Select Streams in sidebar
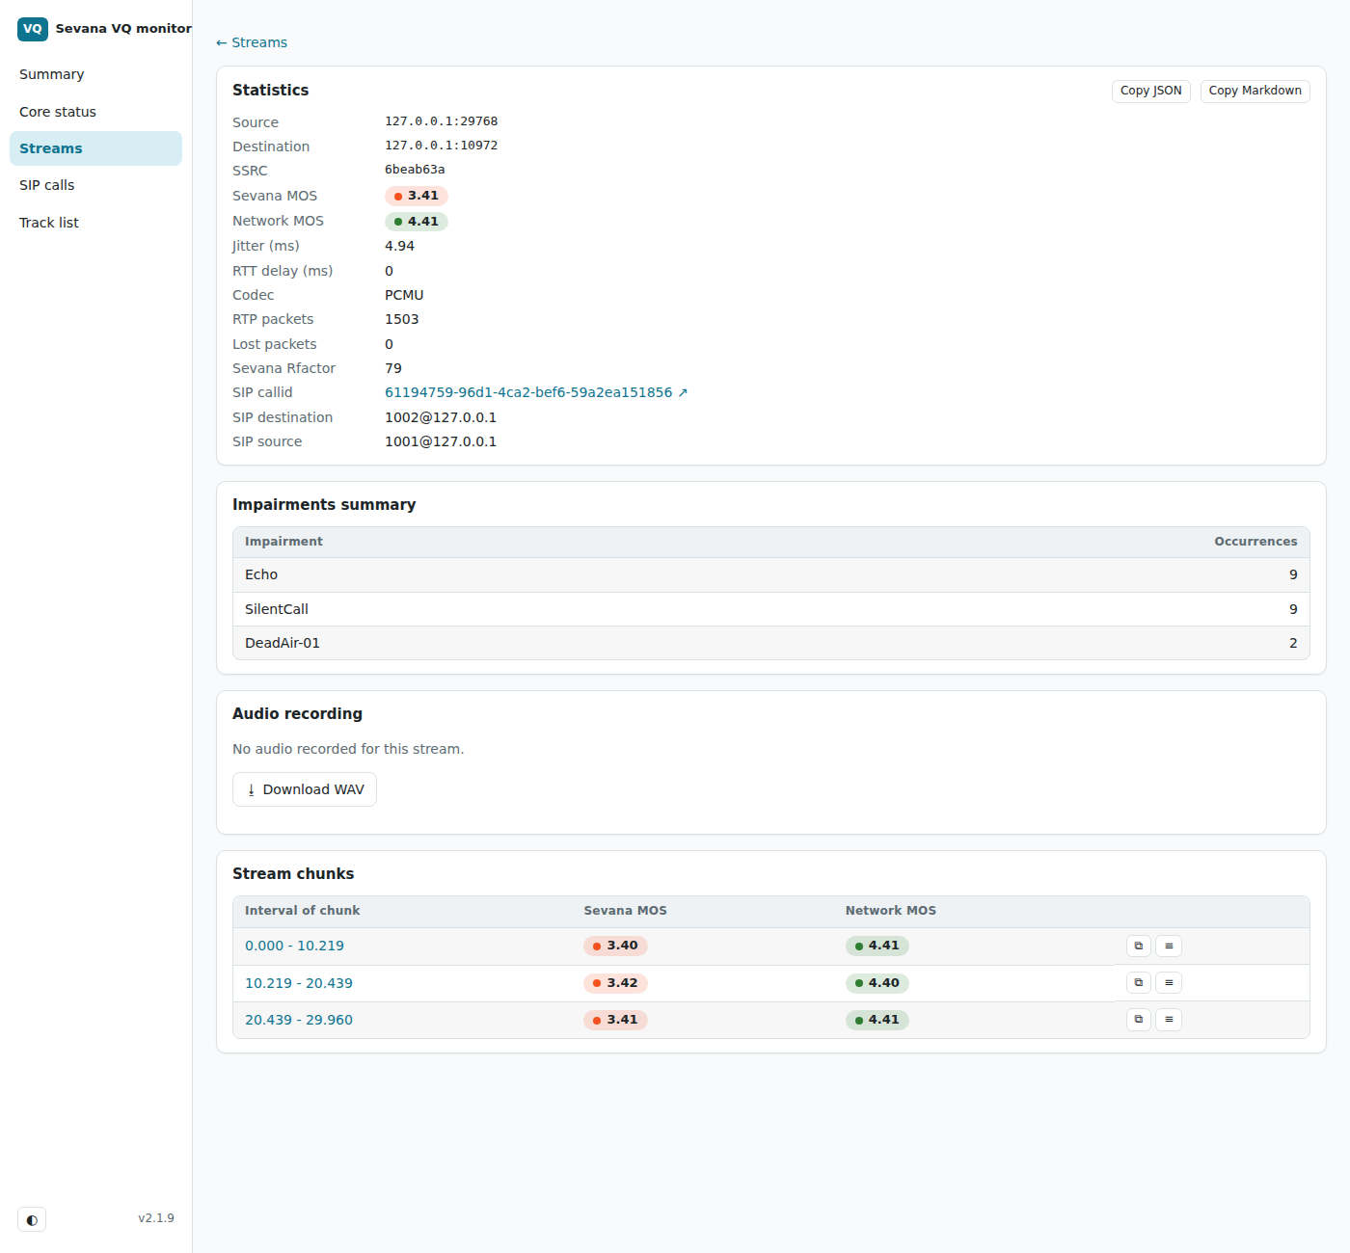Screen dimensions: 1350x1253 pyautogui.click(x=95, y=148)
